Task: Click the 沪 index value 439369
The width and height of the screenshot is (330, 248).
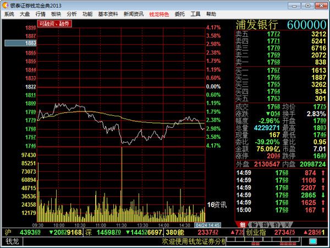Action: 30,233
